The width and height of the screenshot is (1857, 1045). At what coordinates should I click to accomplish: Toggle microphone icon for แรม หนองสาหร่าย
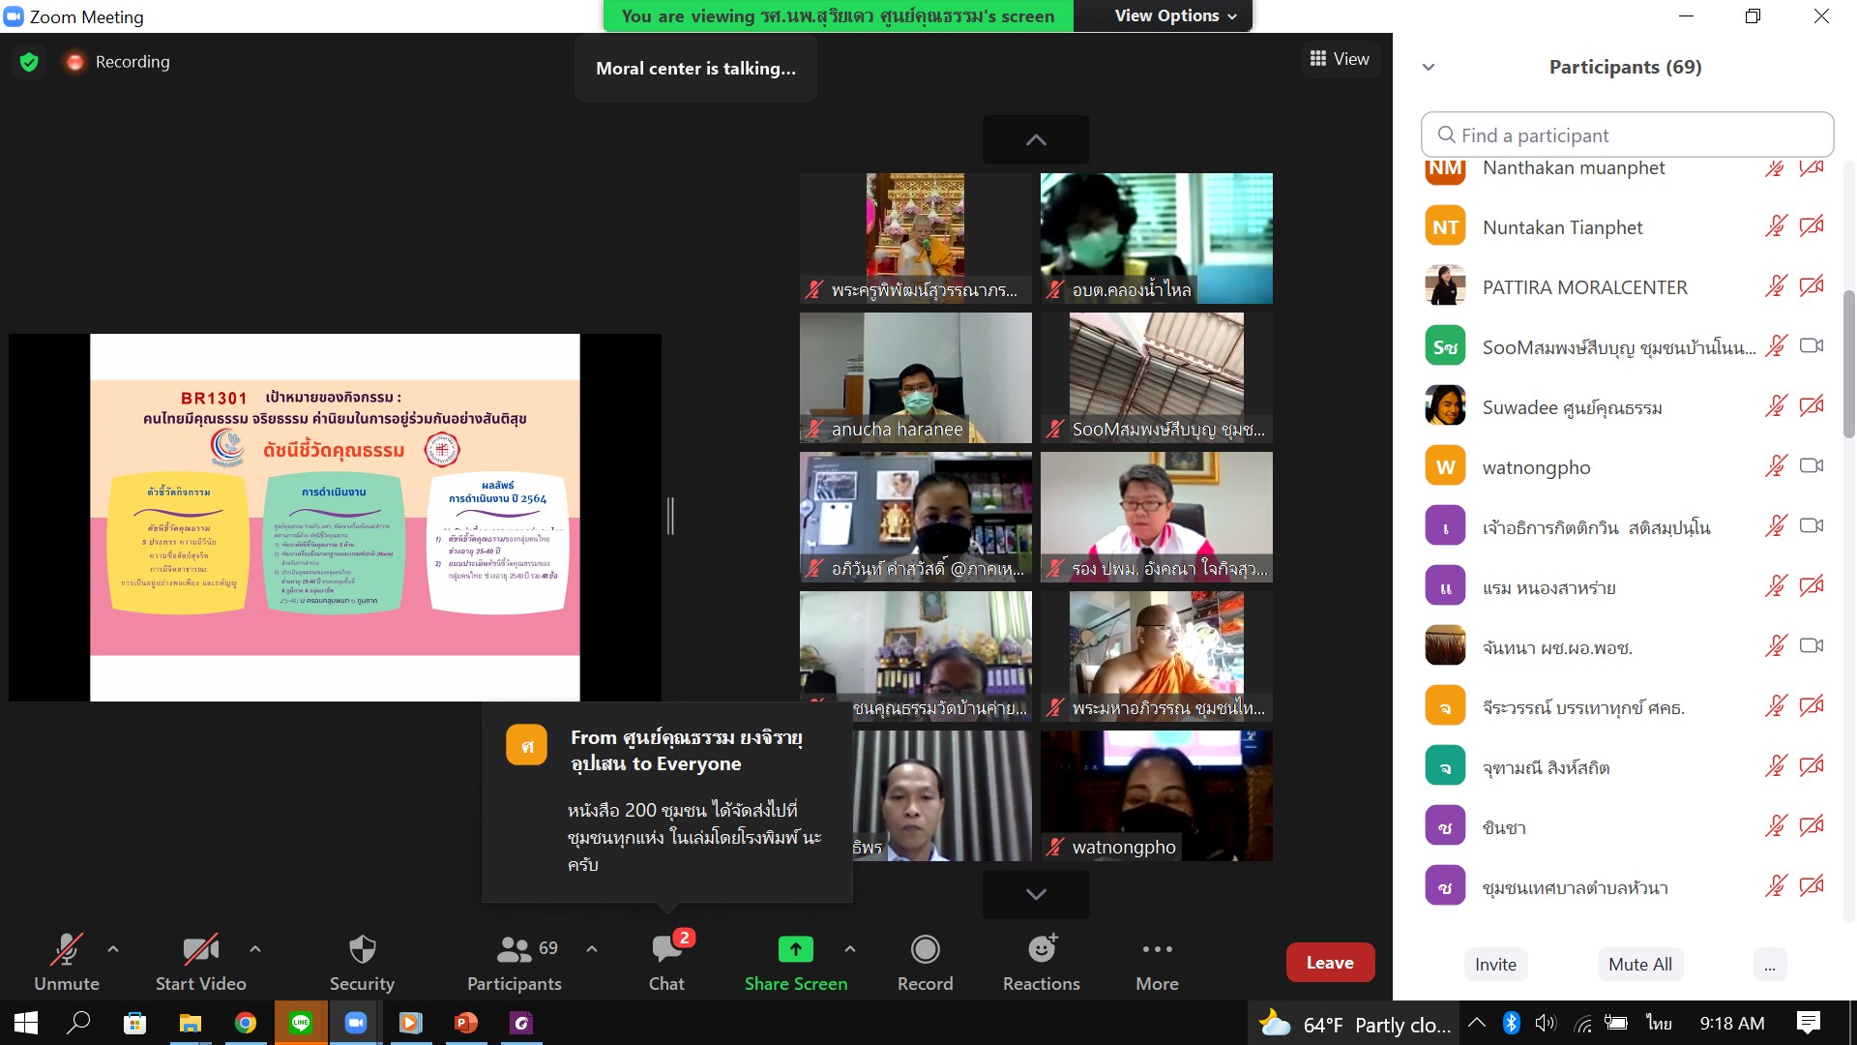(x=1776, y=586)
